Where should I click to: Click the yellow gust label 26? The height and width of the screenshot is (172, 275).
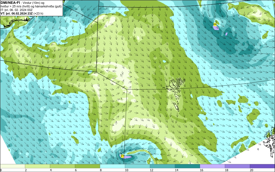pyautogui.click(x=215, y=24)
